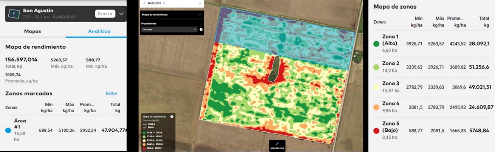This screenshot has height=152, width=495.
Task: Expand the Mapa de rendimiento layer dropdown
Action: coord(200,15)
